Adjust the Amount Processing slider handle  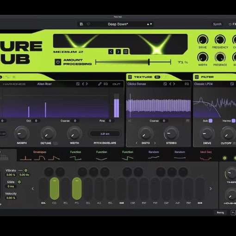[x=149, y=62]
